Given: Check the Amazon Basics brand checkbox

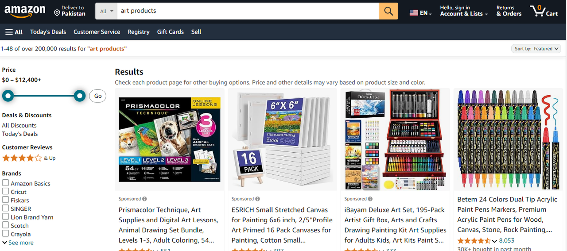Looking at the screenshot, I should [5, 183].
